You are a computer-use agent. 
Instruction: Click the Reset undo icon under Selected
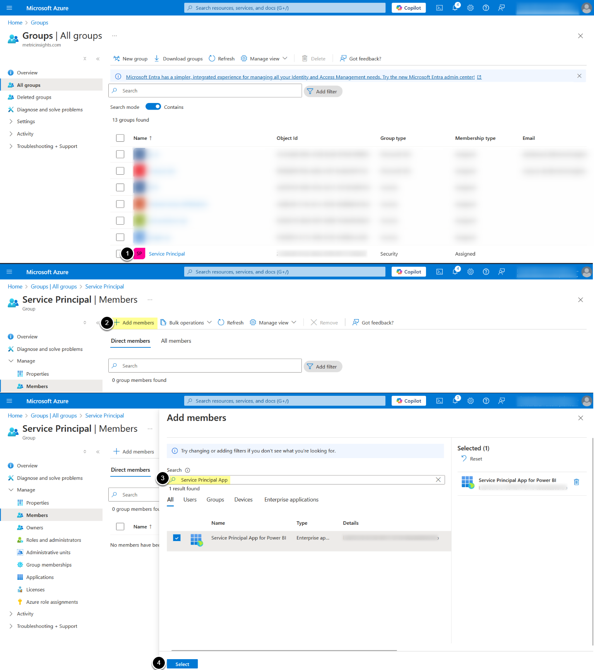pos(464,459)
